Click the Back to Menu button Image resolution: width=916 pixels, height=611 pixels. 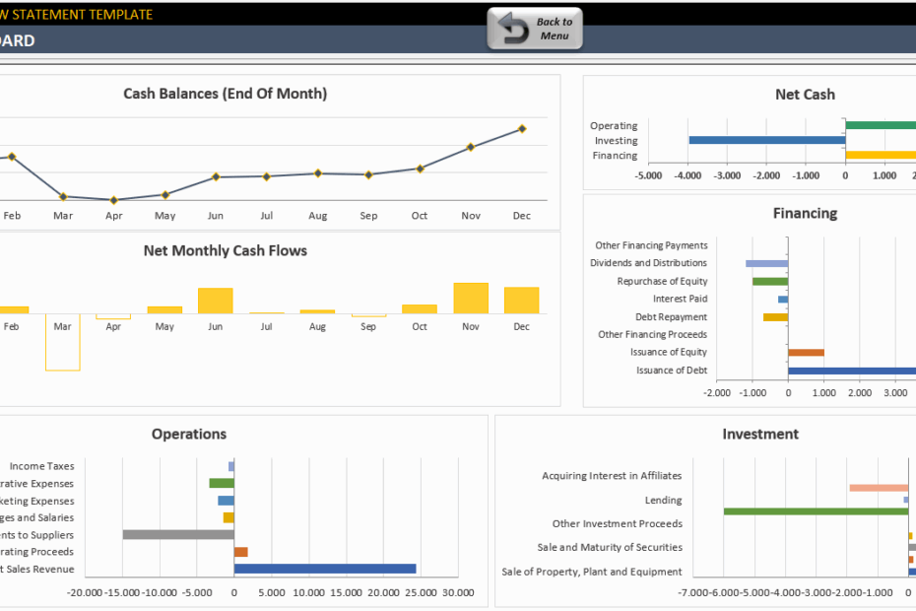coord(535,29)
